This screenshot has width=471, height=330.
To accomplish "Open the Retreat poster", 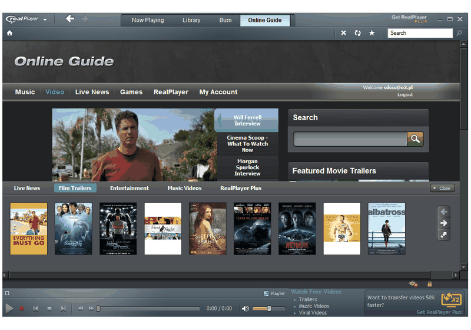I will click(x=297, y=229).
